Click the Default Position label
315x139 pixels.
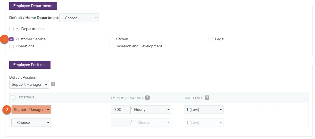pyautogui.click(x=23, y=77)
